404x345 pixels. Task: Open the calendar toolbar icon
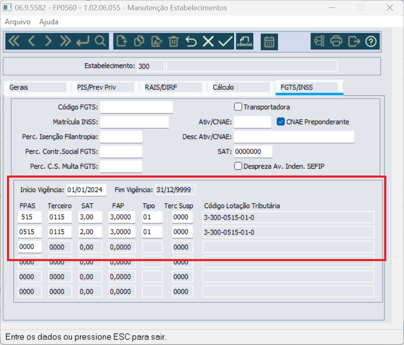[269, 42]
